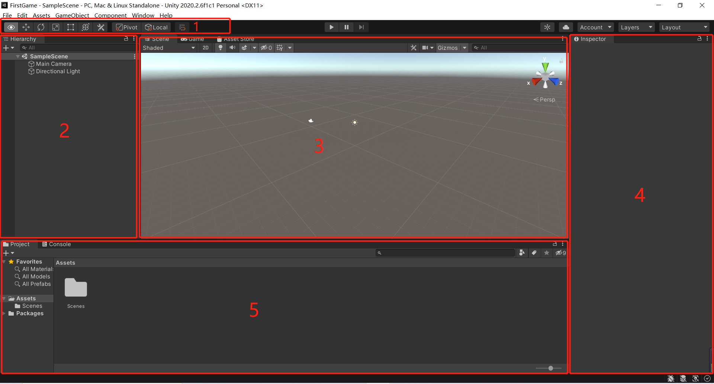
Task: Click the cloud services icon
Action: [566, 27]
